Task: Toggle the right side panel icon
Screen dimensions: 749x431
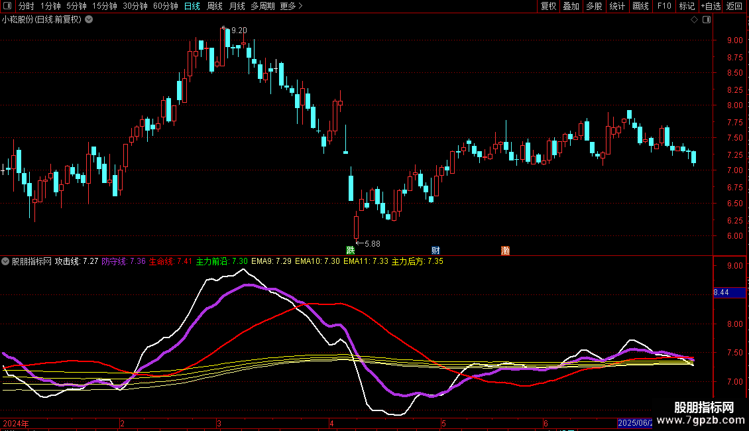Action: coord(707,20)
